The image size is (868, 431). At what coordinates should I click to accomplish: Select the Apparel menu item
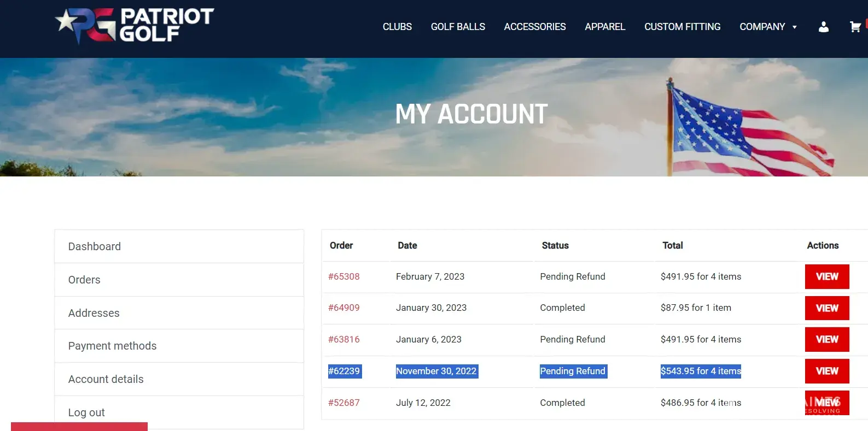pyautogui.click(x=604, y=27)
